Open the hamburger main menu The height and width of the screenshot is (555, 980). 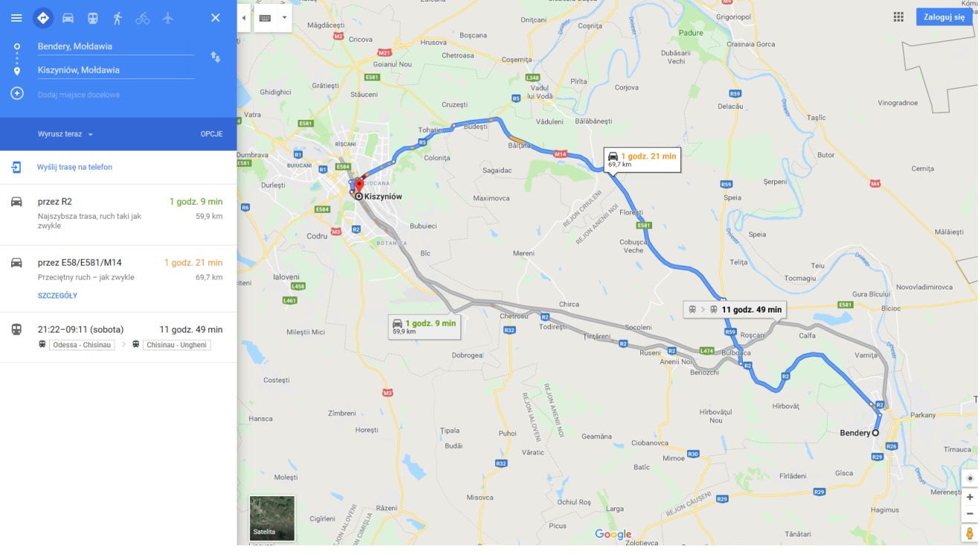pyautogui.click(x=16, y=18)
